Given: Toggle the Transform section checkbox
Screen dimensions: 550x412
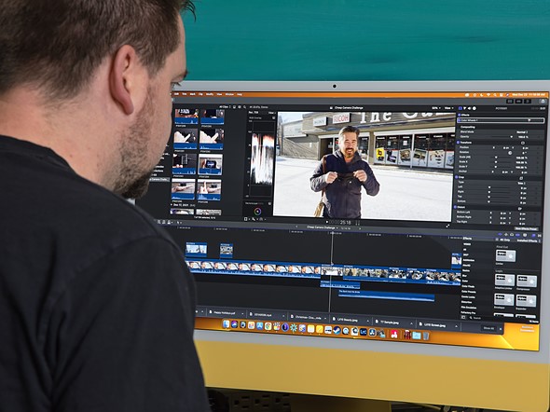Looking at the screenshot, I should pyautogui.click(x=458, y=143).
